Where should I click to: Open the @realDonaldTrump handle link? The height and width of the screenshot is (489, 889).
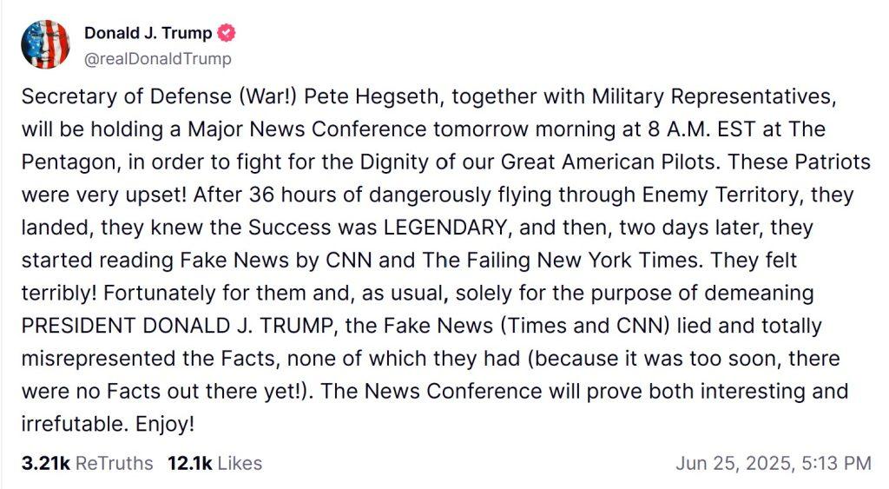(x=157, y=59)
